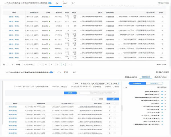The image size is (171, 137).
Task: Expand the third folder in tag list
Action: 165,97
